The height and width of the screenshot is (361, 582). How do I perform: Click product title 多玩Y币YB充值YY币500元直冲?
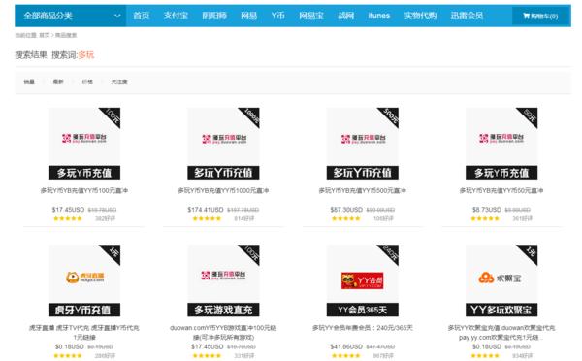coord(363,190)
